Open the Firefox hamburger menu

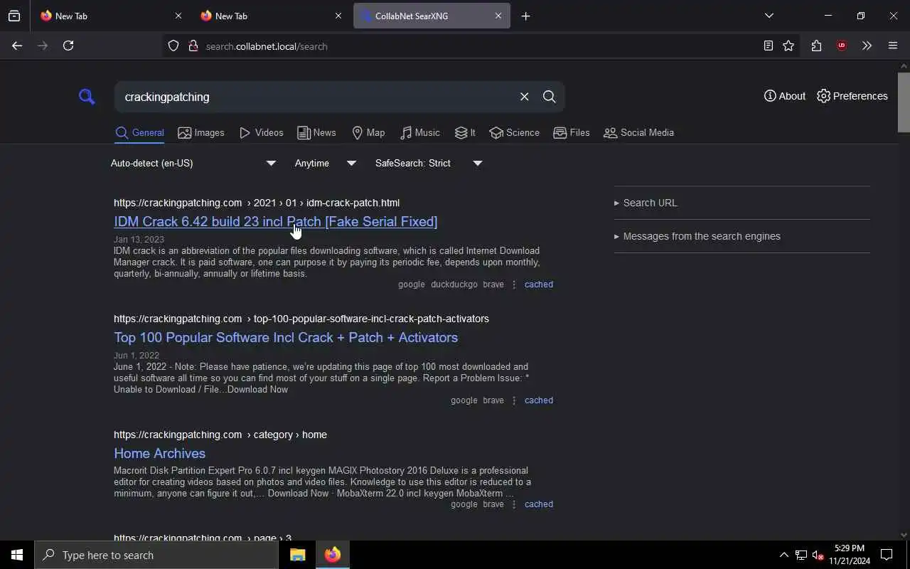click(893, 46)
